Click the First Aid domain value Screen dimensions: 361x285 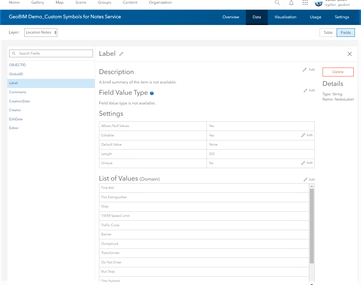[204, 188]
